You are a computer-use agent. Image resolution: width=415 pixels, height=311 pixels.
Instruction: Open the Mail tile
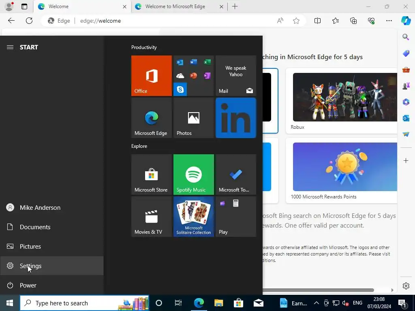point(236,76)
